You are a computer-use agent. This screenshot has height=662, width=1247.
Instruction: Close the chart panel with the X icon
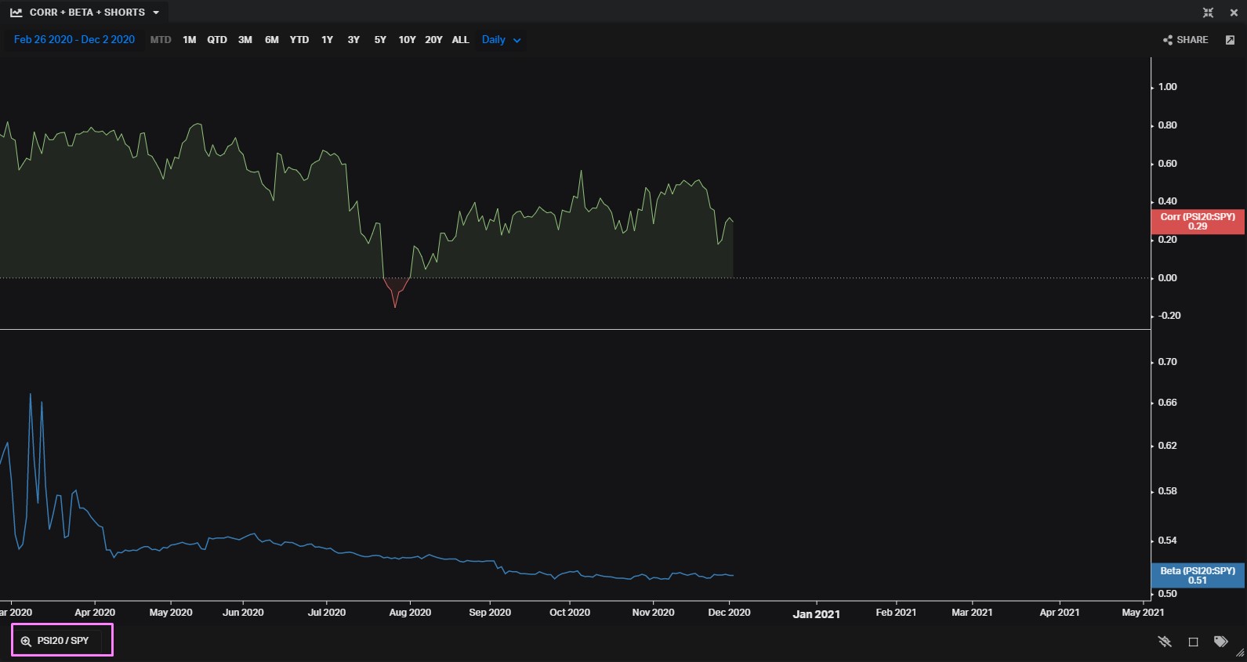click(1233, 13)
